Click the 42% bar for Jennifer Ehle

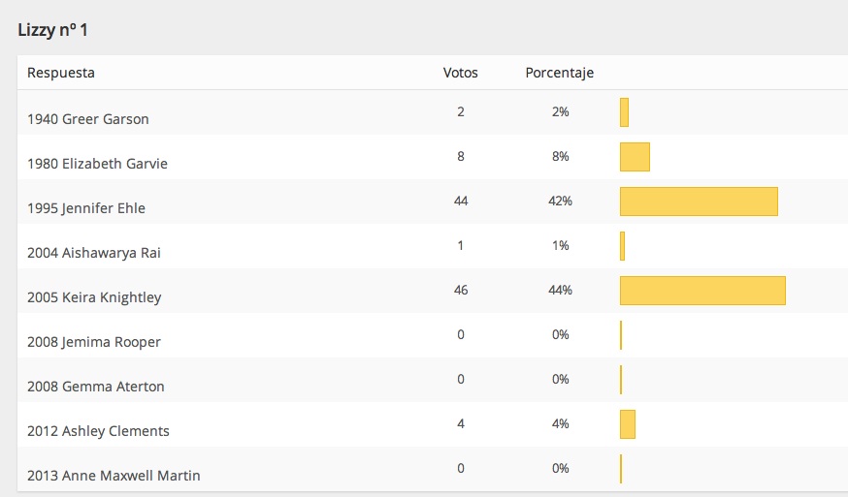[699, 202]
